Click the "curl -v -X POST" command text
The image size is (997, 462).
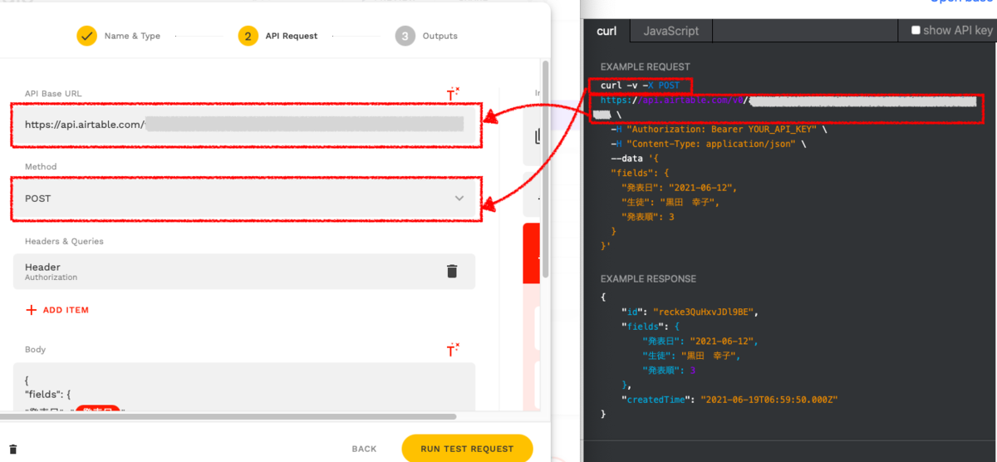pos(641,86)
